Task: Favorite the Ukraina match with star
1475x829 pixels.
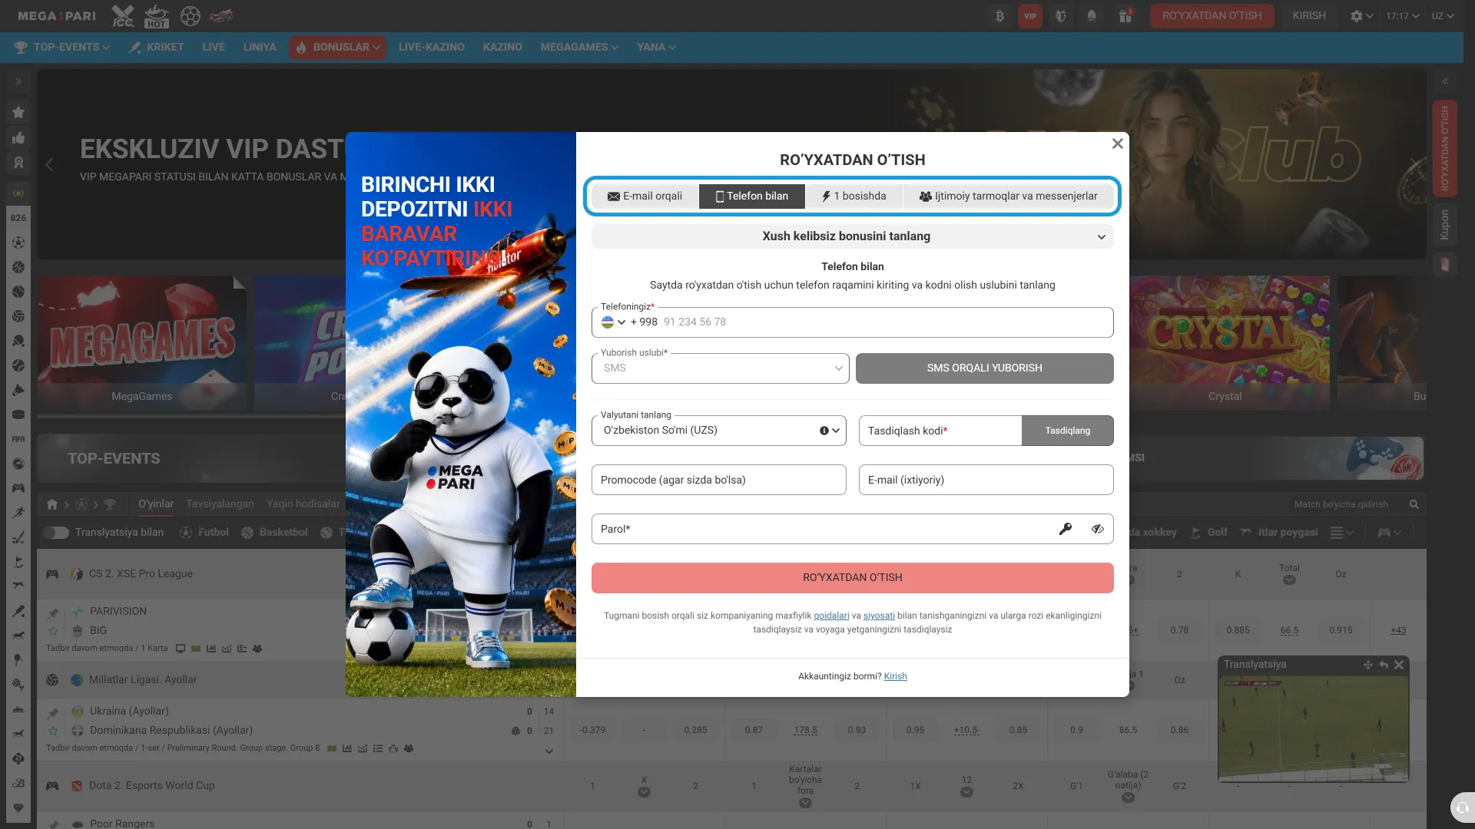Action: pos(53,731)
